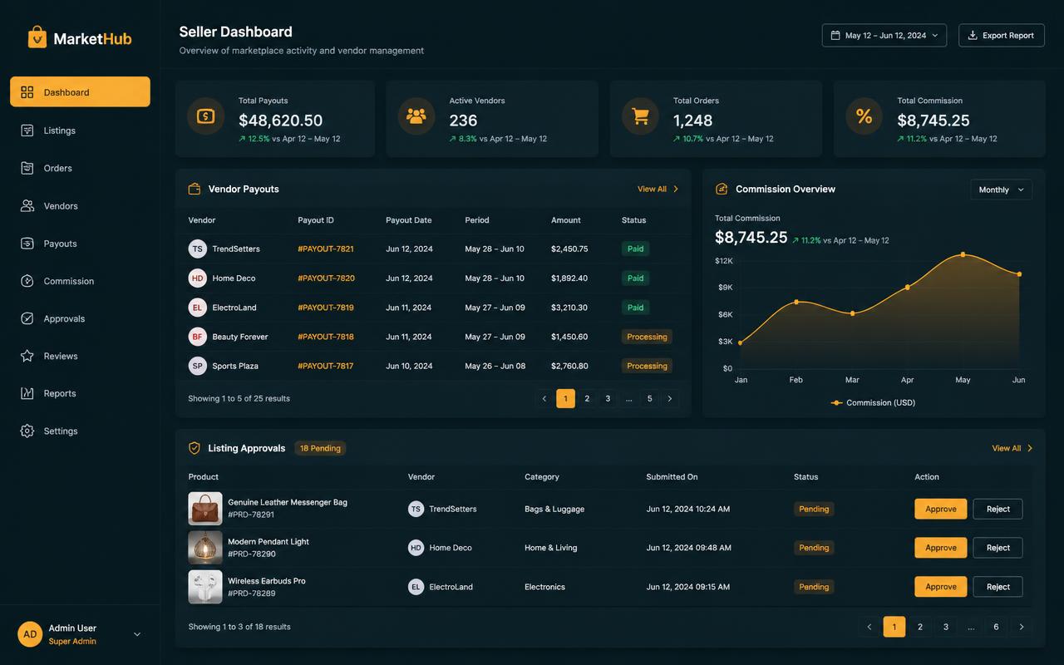Approve the Genuine Leather Messenger Bag listing
The image size is (1064, 665).
[941, 509]
